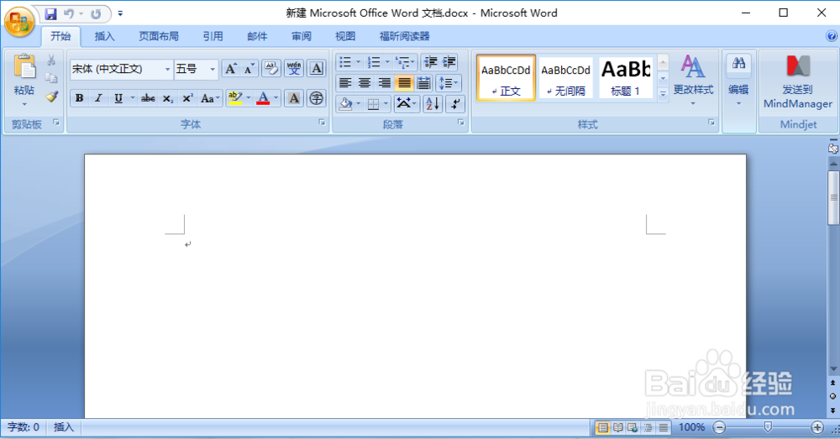This screenshot has height=439, width=840.
Task: Toggle underline formatting
Action: [118, 98]
